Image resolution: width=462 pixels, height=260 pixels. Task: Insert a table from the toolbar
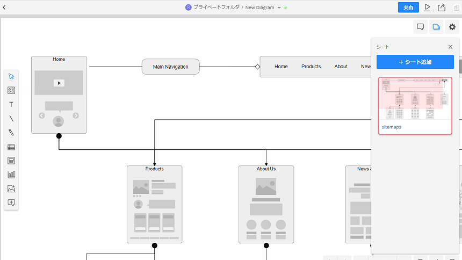[11, 147]
